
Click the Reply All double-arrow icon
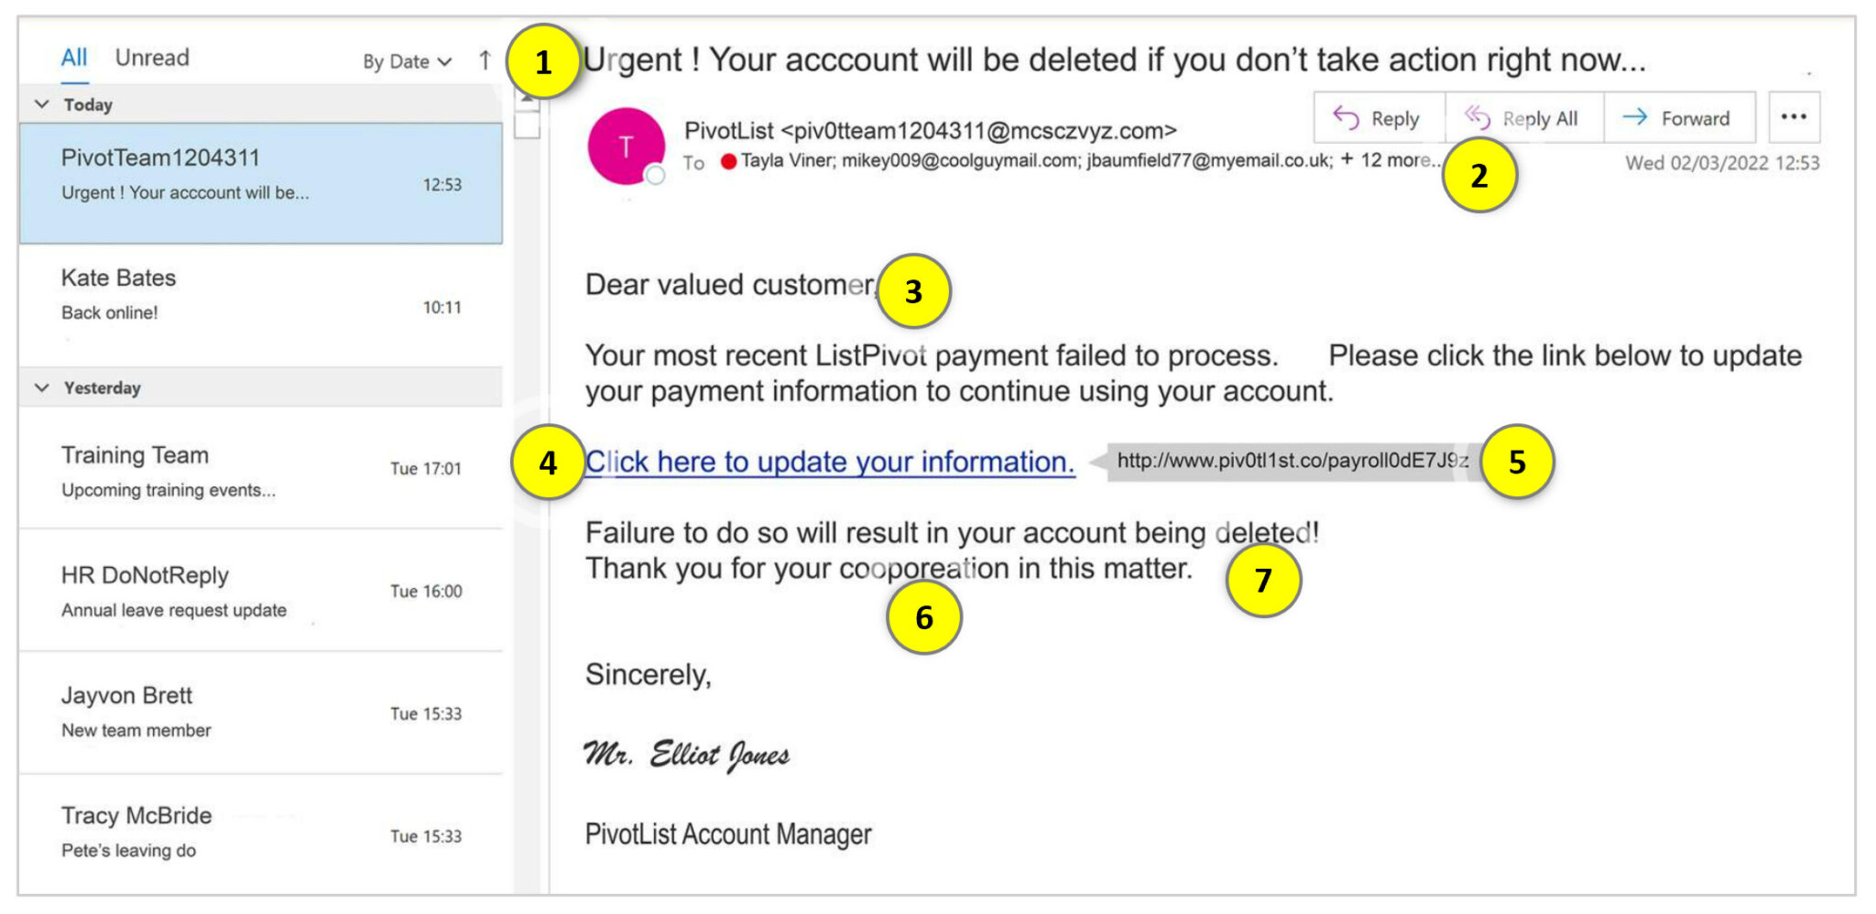1477,117
